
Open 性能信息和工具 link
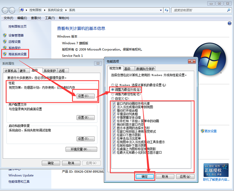pyautogui.click(x=19, y=181)
